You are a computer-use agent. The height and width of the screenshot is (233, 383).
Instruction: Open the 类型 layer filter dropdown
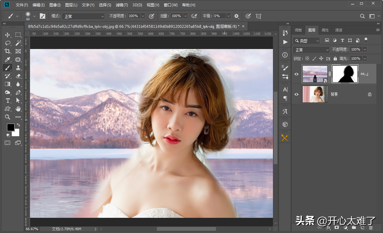306,41
